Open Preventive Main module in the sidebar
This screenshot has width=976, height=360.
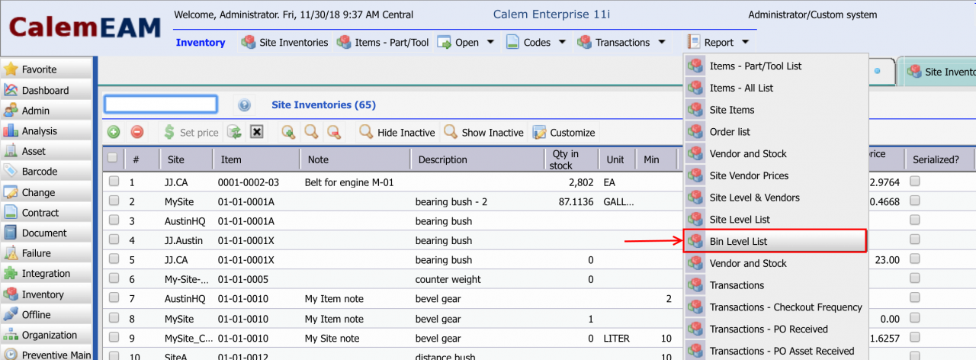[x=47, y=355]
